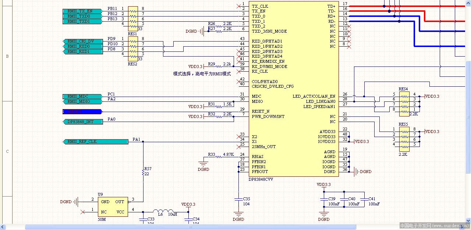The width and height of the screenshot is (471, 230).
Task: Click the horizontal scrollbar thumb at the bottom
Action: (x=190, y=227)
